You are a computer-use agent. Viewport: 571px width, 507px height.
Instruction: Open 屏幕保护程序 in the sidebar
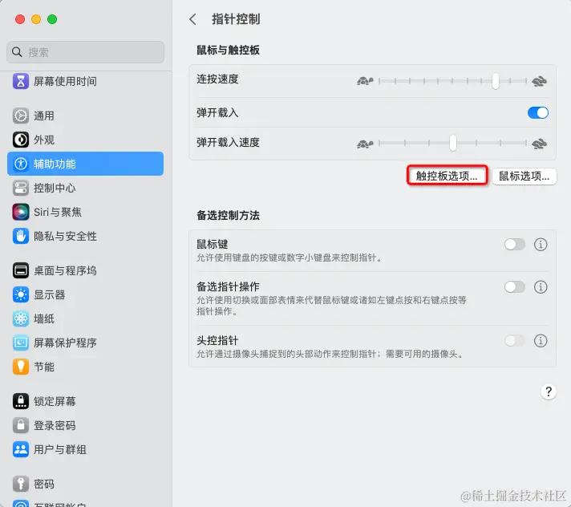[85, 343]
